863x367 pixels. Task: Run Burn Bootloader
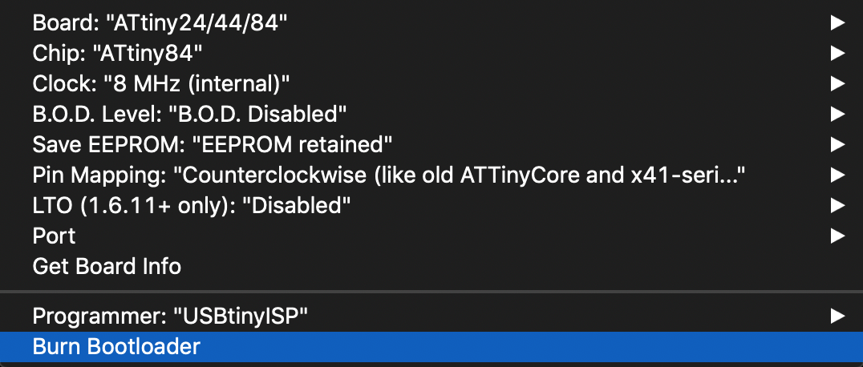116,346
